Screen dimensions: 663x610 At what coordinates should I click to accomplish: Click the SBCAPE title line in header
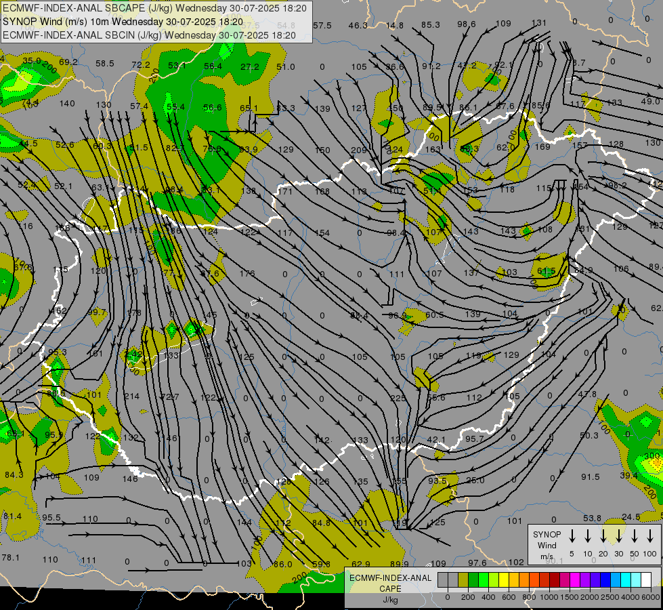[155, 8]
